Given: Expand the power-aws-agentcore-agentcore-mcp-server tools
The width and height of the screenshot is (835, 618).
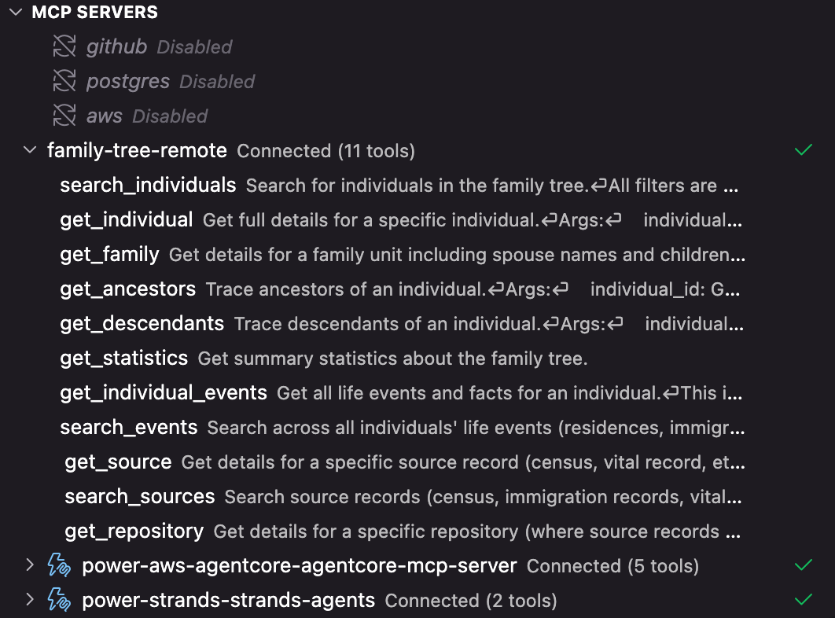Looking at the screenshot, I should pos(30,565).
